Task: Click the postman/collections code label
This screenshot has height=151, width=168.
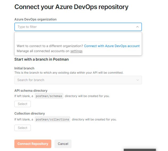Action: [53, 119]
